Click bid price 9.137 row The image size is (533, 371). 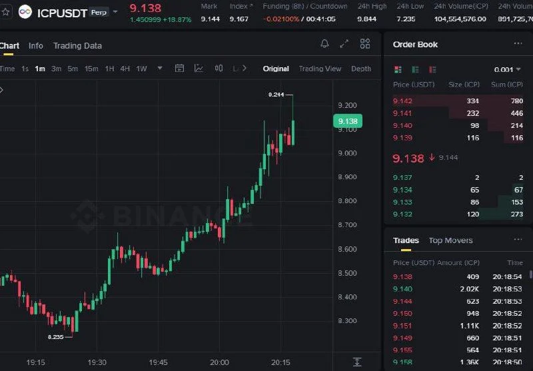point(458,177)
